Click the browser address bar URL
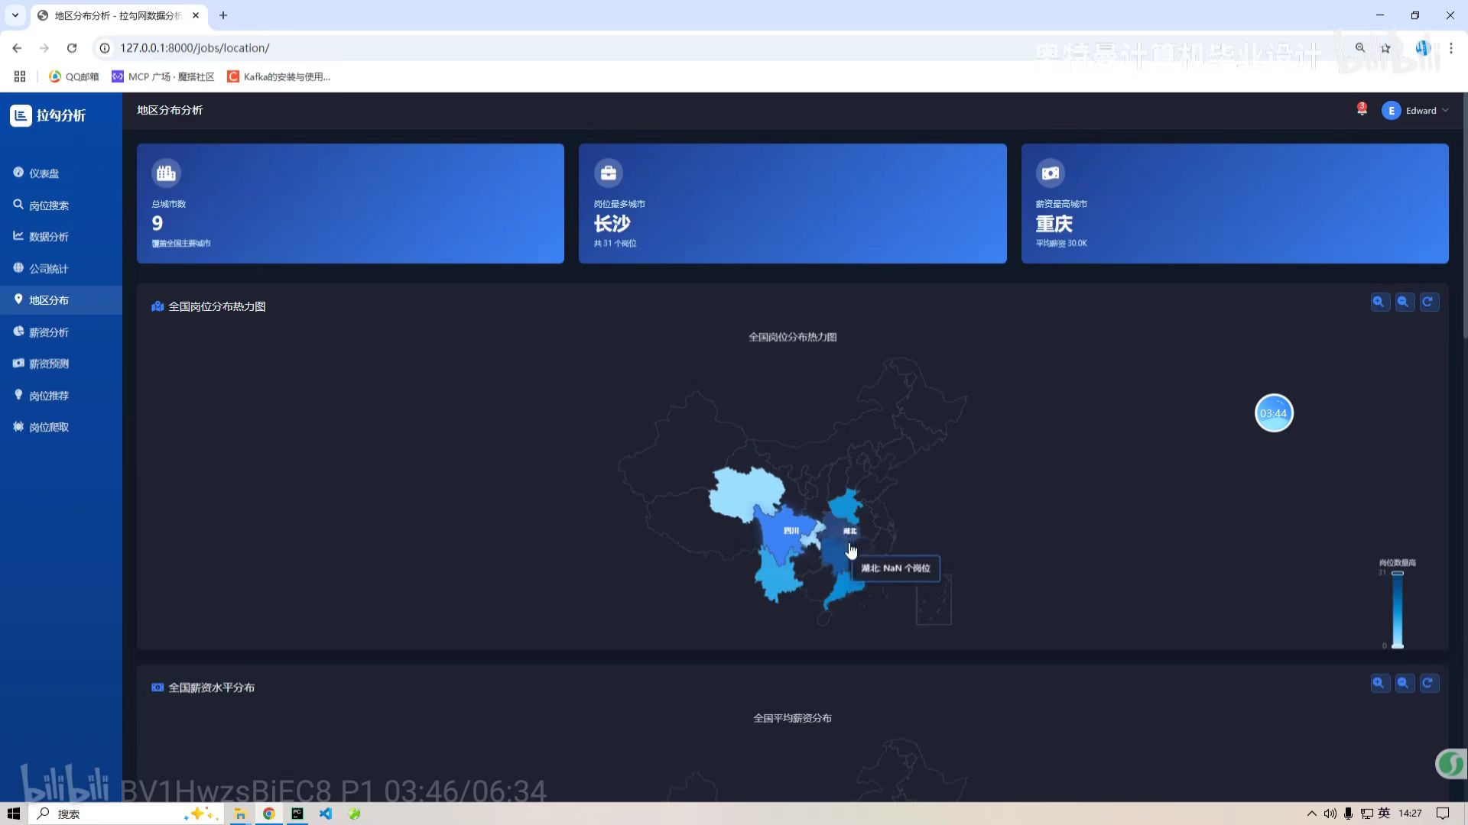The width and height of the screenshot is (1468, 825). [195, 48]
